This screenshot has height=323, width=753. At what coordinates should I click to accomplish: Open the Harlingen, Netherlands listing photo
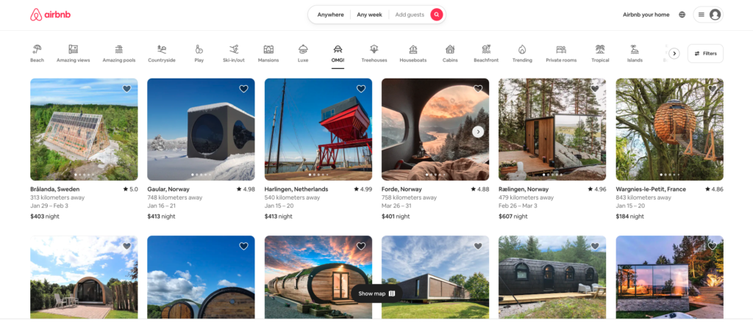[318, 129]
